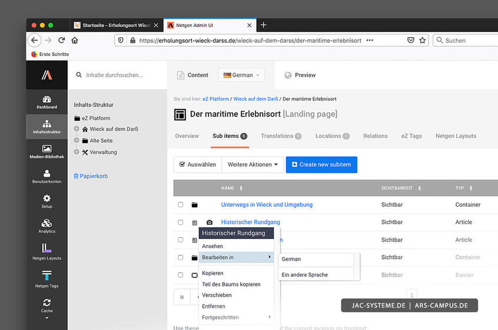Expand the Verwaltung tree node
This screenshot has height=330, width=498.
77,151
